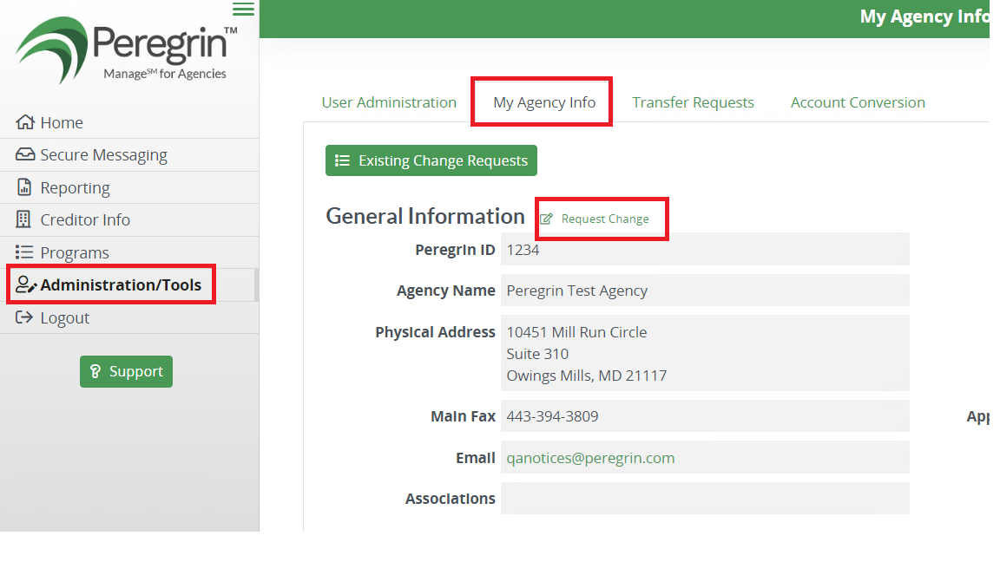Click the Agency Name value Peregrin Test Agency
The width and height of the screenshot is (1000, 562).
tap(577, 291)
